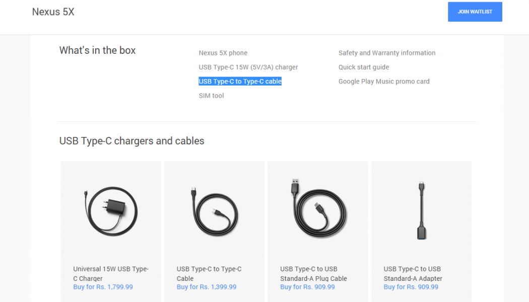Select USB Type-C 15W (5V/3A) charger text
The image size is (529, 302).
[x=248, y=67]
